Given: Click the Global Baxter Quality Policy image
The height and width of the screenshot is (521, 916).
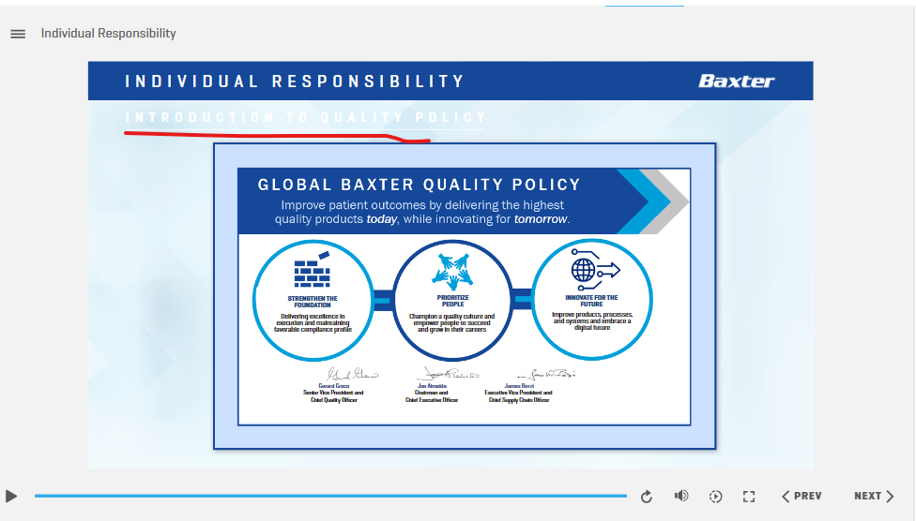Looking at the screenshot, I should coord(465,296).
